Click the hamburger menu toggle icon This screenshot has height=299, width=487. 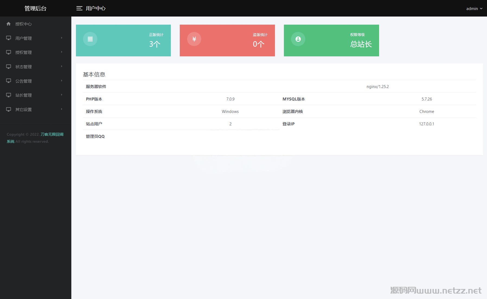point(79,8)
